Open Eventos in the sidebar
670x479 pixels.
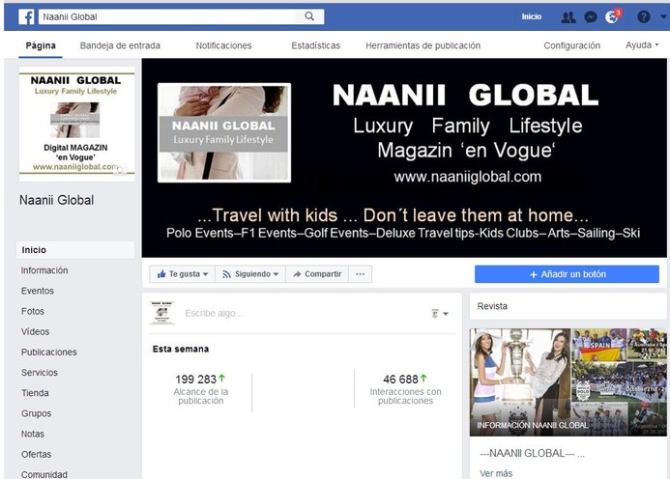[38, 291]
